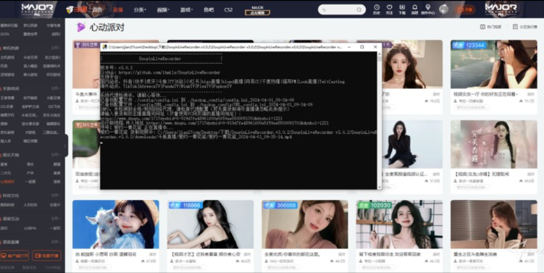
Task: Click the MAJOR banner logo at top right
Action: point(501,9)
